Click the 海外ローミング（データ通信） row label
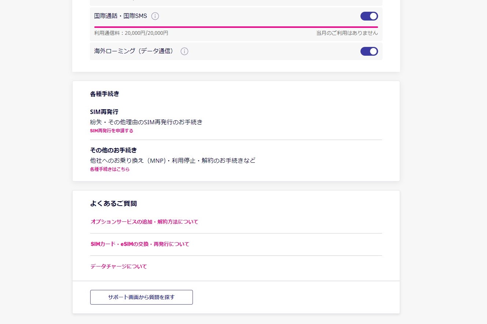The height and width of the screenshot is (324, 487). [133, 51]
